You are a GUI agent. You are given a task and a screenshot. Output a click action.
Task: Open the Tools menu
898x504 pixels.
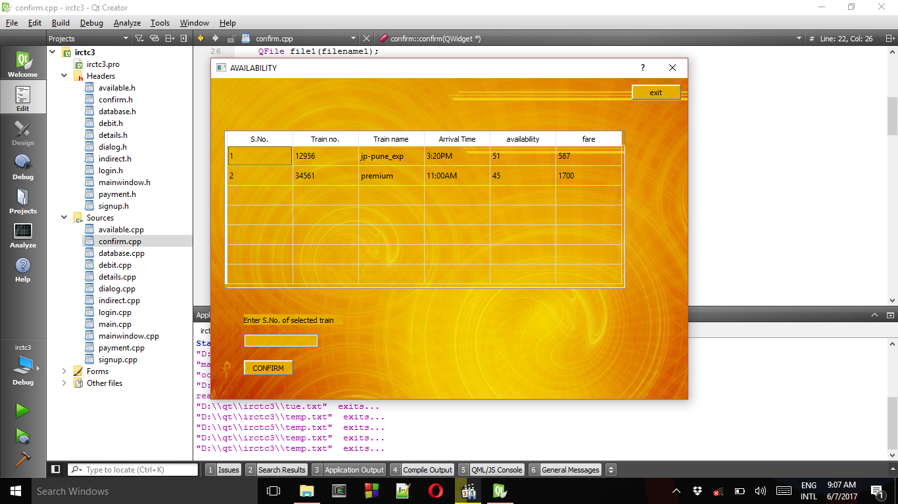pos(160,23)
